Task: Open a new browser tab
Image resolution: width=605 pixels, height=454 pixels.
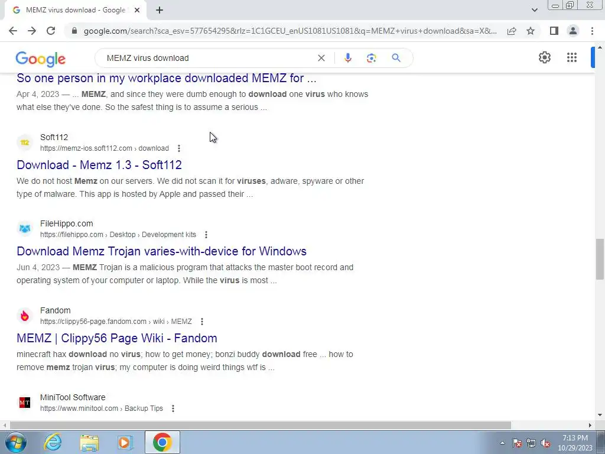Action: 160,10
